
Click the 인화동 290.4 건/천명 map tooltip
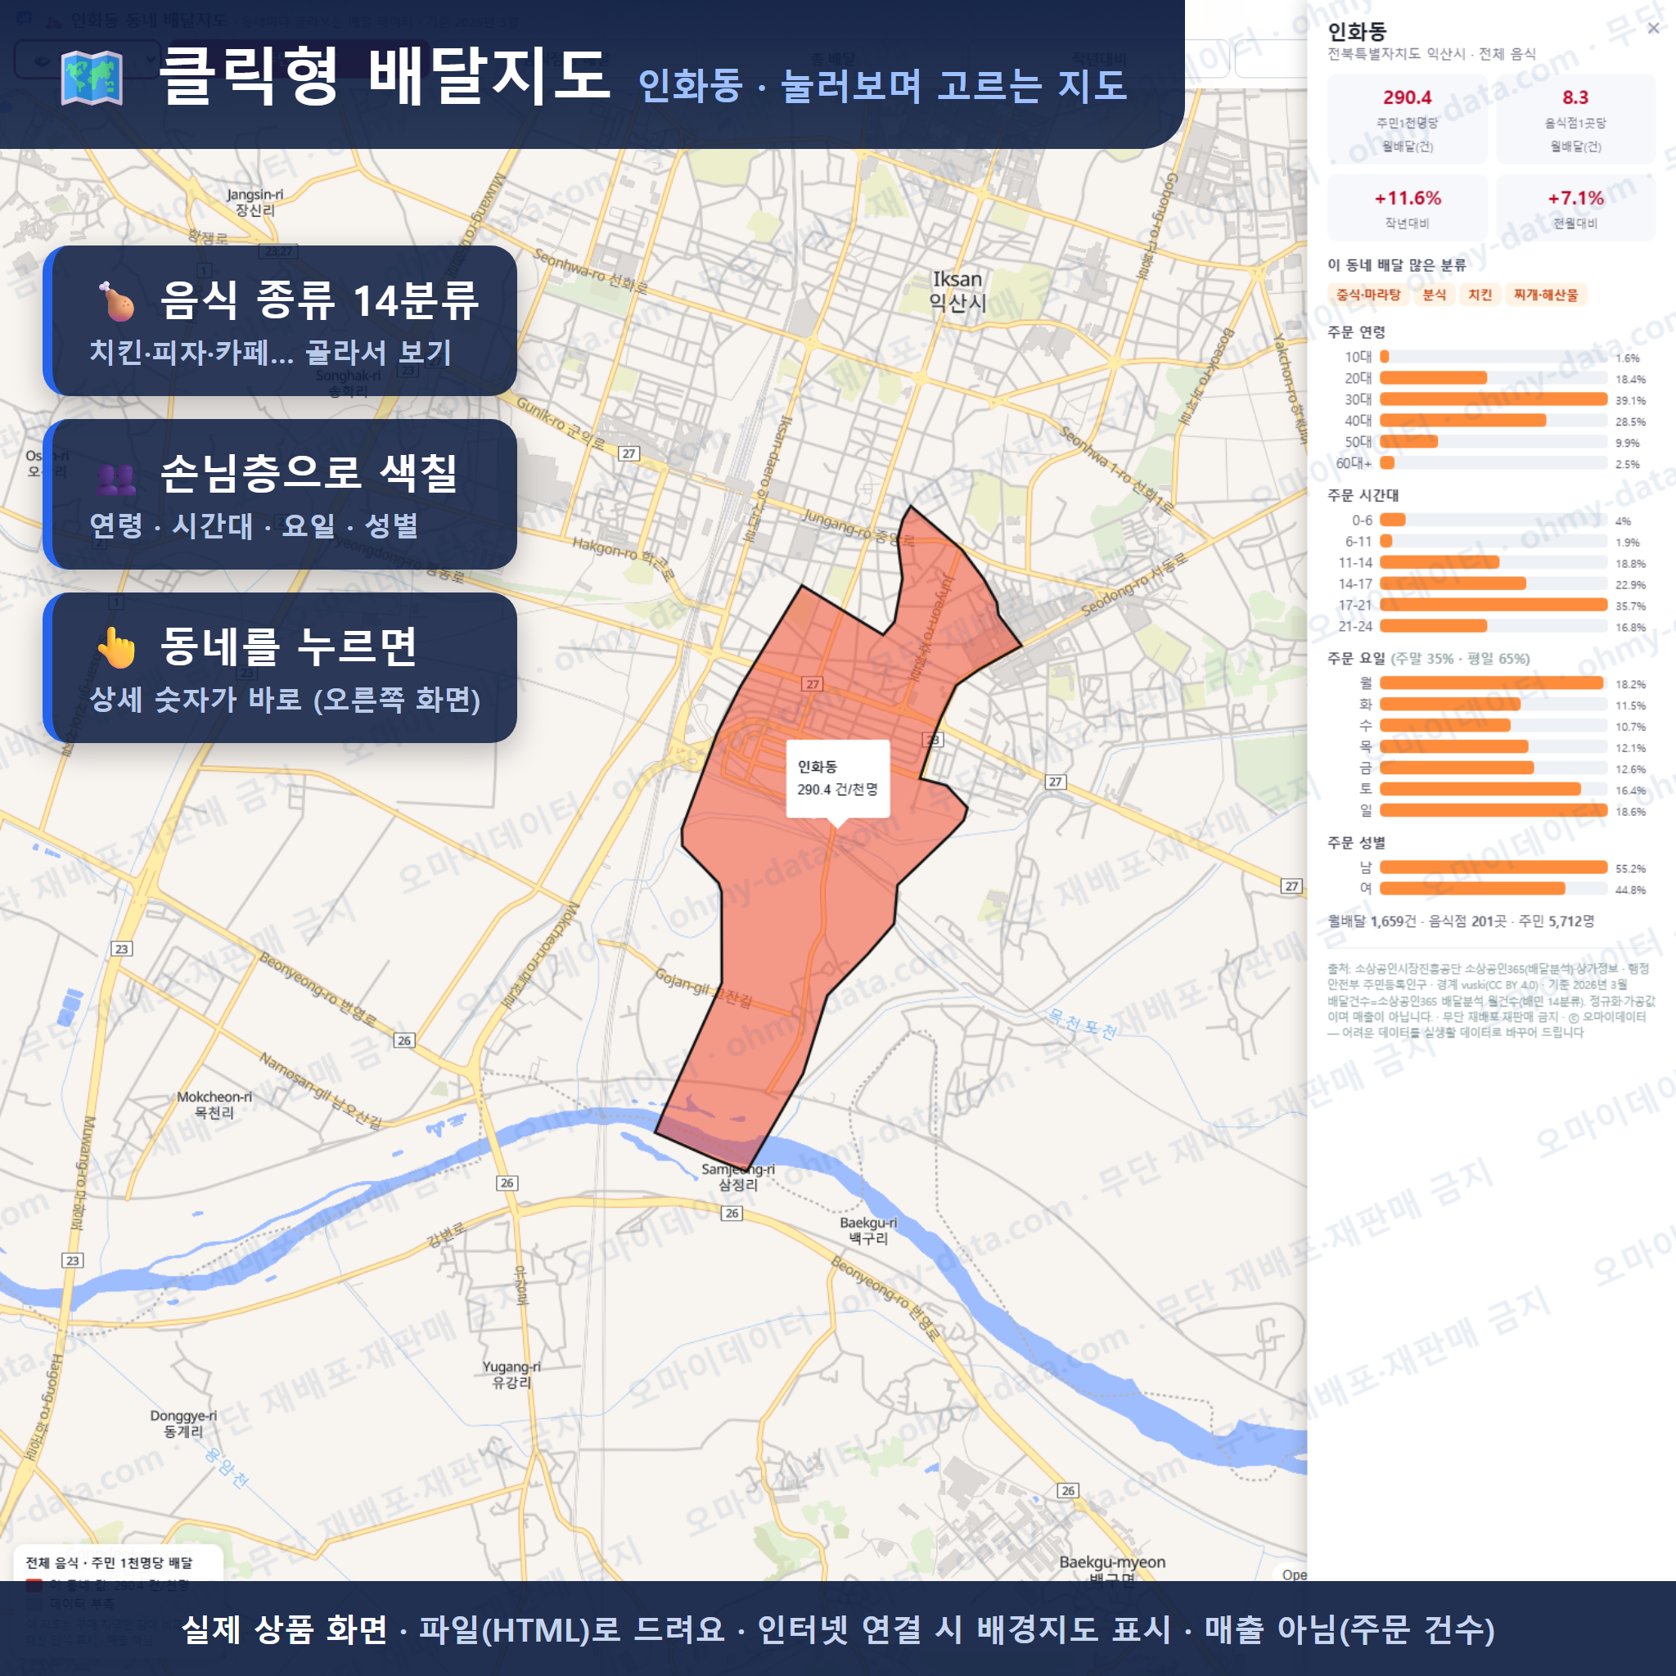pyautogui.click(x=838, y=778)
